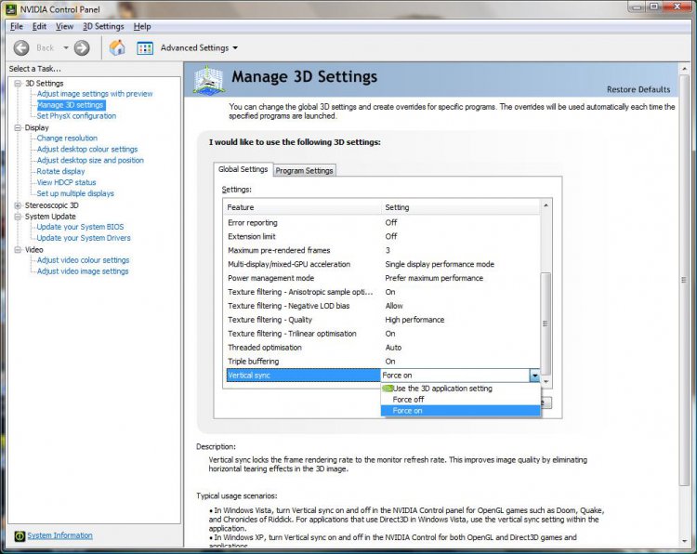The width and height of the screenshot is (697, 554).
Task: Open Adjust desktop colour settings
Action: (x=87, y=150)
